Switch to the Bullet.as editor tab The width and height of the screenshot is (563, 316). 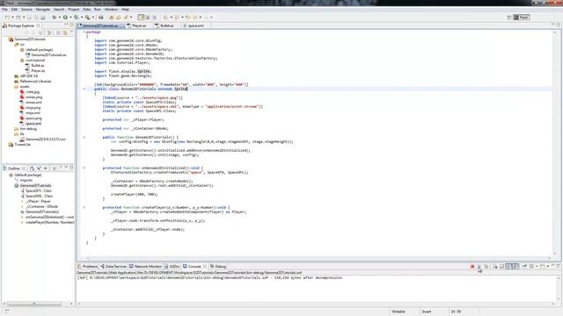pos(167,25)
